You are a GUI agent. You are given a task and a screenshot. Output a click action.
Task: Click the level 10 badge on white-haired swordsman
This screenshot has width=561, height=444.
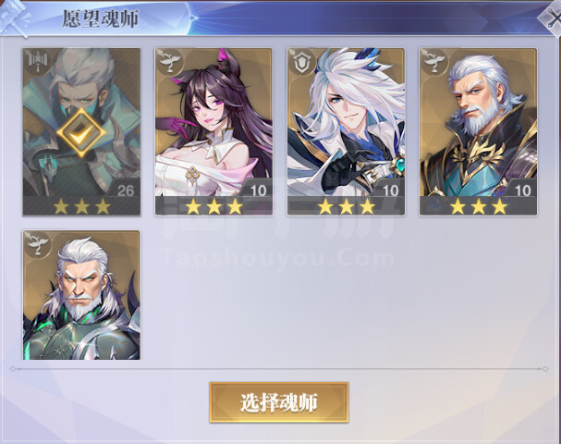point(391,191)
